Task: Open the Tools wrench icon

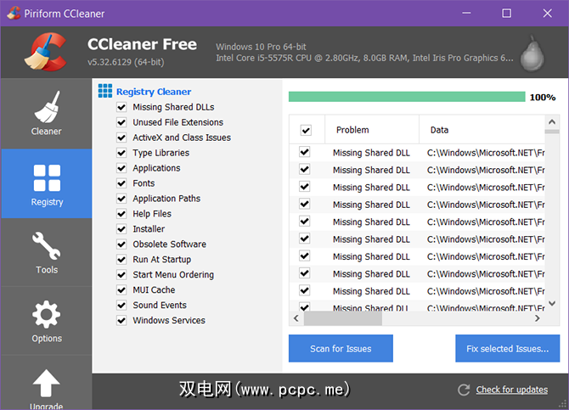Action: (x=47, y=245)
